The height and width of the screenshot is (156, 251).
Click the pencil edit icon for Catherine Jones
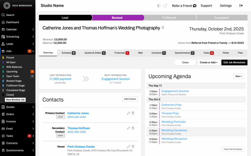[129, 113]
